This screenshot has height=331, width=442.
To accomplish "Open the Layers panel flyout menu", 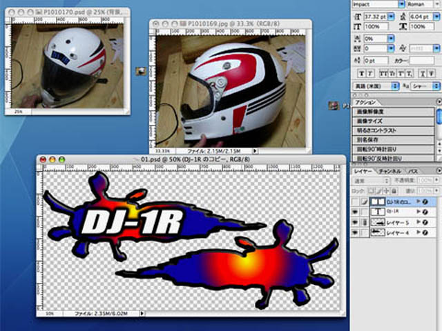I will (439, 170).
